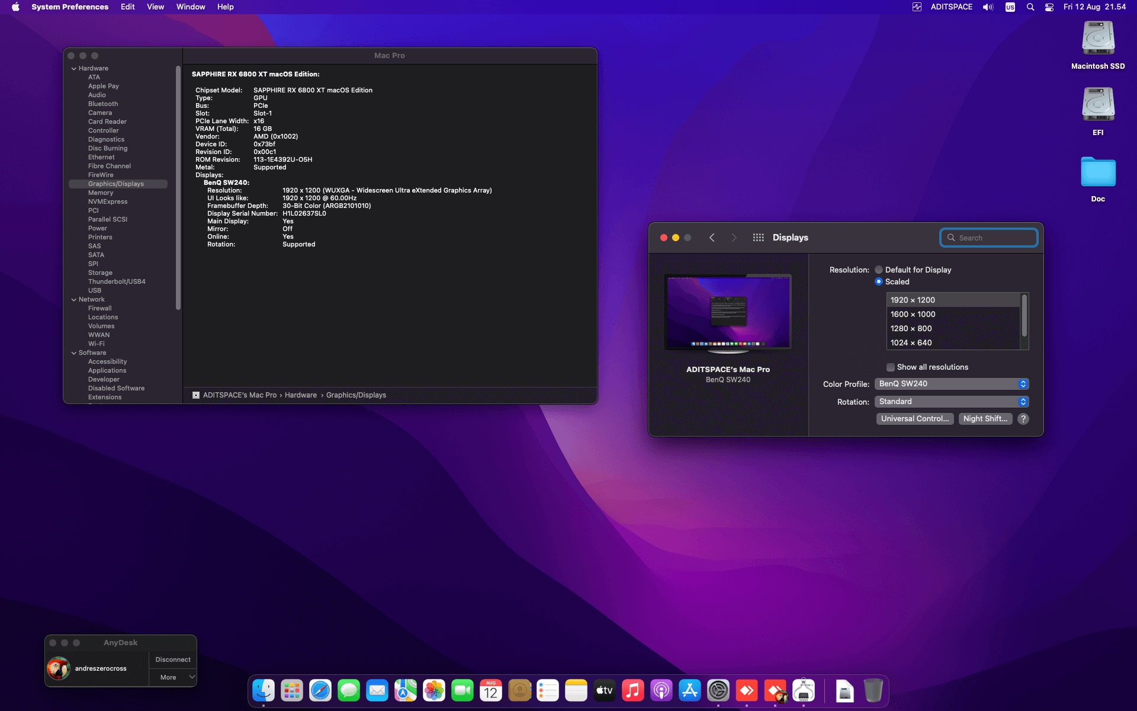Click Disconnect in the AnyDesk window

point(172,659)
